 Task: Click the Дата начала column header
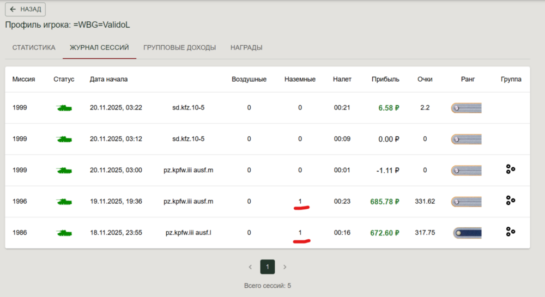click(x=108, y=79)
